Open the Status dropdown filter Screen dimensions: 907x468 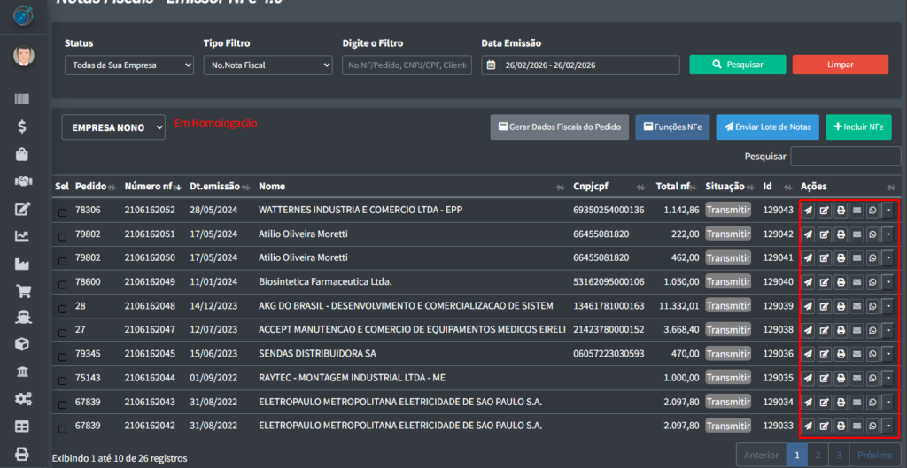pos(129,65)
